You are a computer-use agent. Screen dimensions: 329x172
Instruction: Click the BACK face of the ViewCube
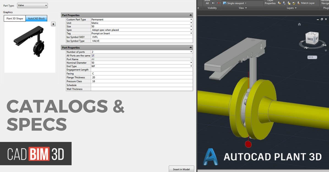tap(310, 39)
